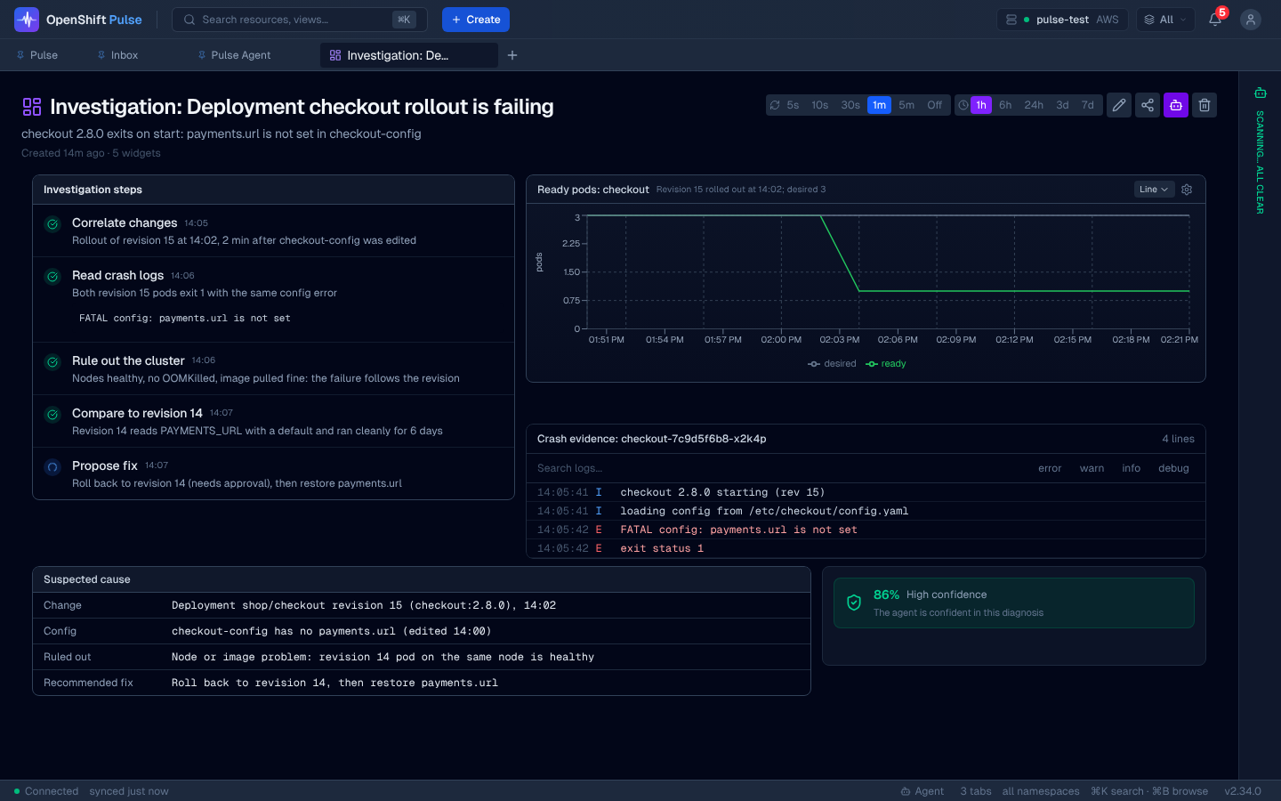Screen dimensions: 1281x801
Task: Filter logs by warn level
Action: click(1092, 468)
